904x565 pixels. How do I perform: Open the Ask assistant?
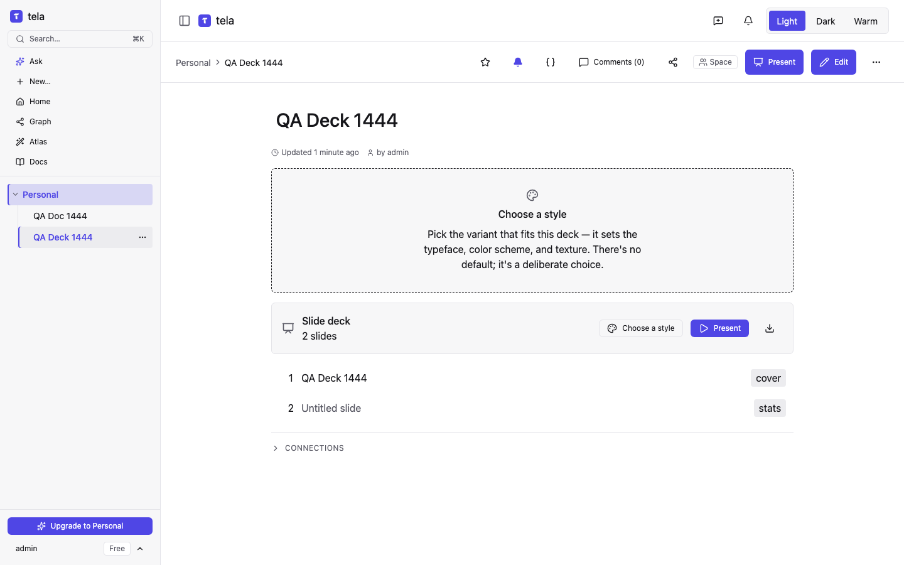coord(80,62)
